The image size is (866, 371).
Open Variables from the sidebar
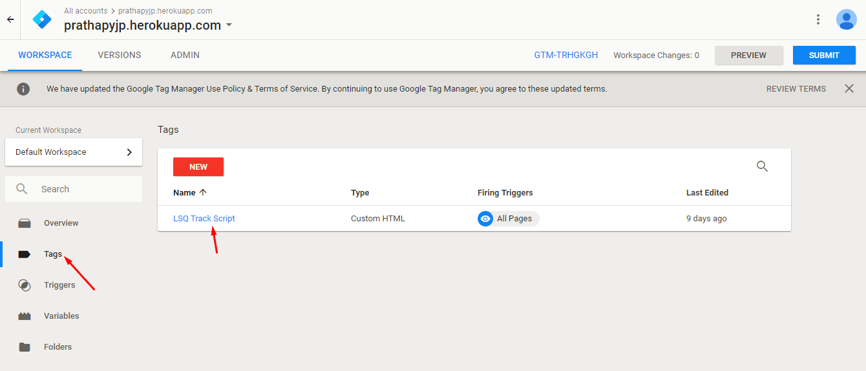click(x=61, y=316)
